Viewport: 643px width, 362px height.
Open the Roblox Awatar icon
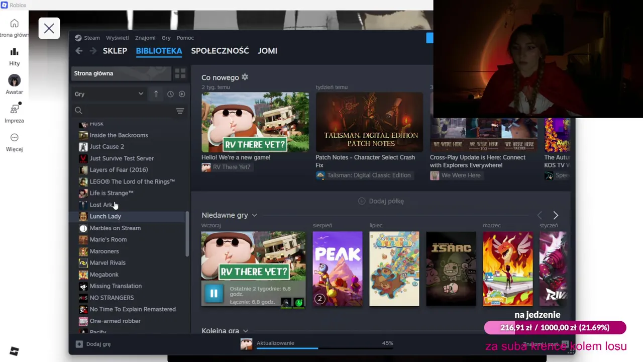(x=14, y=80)
